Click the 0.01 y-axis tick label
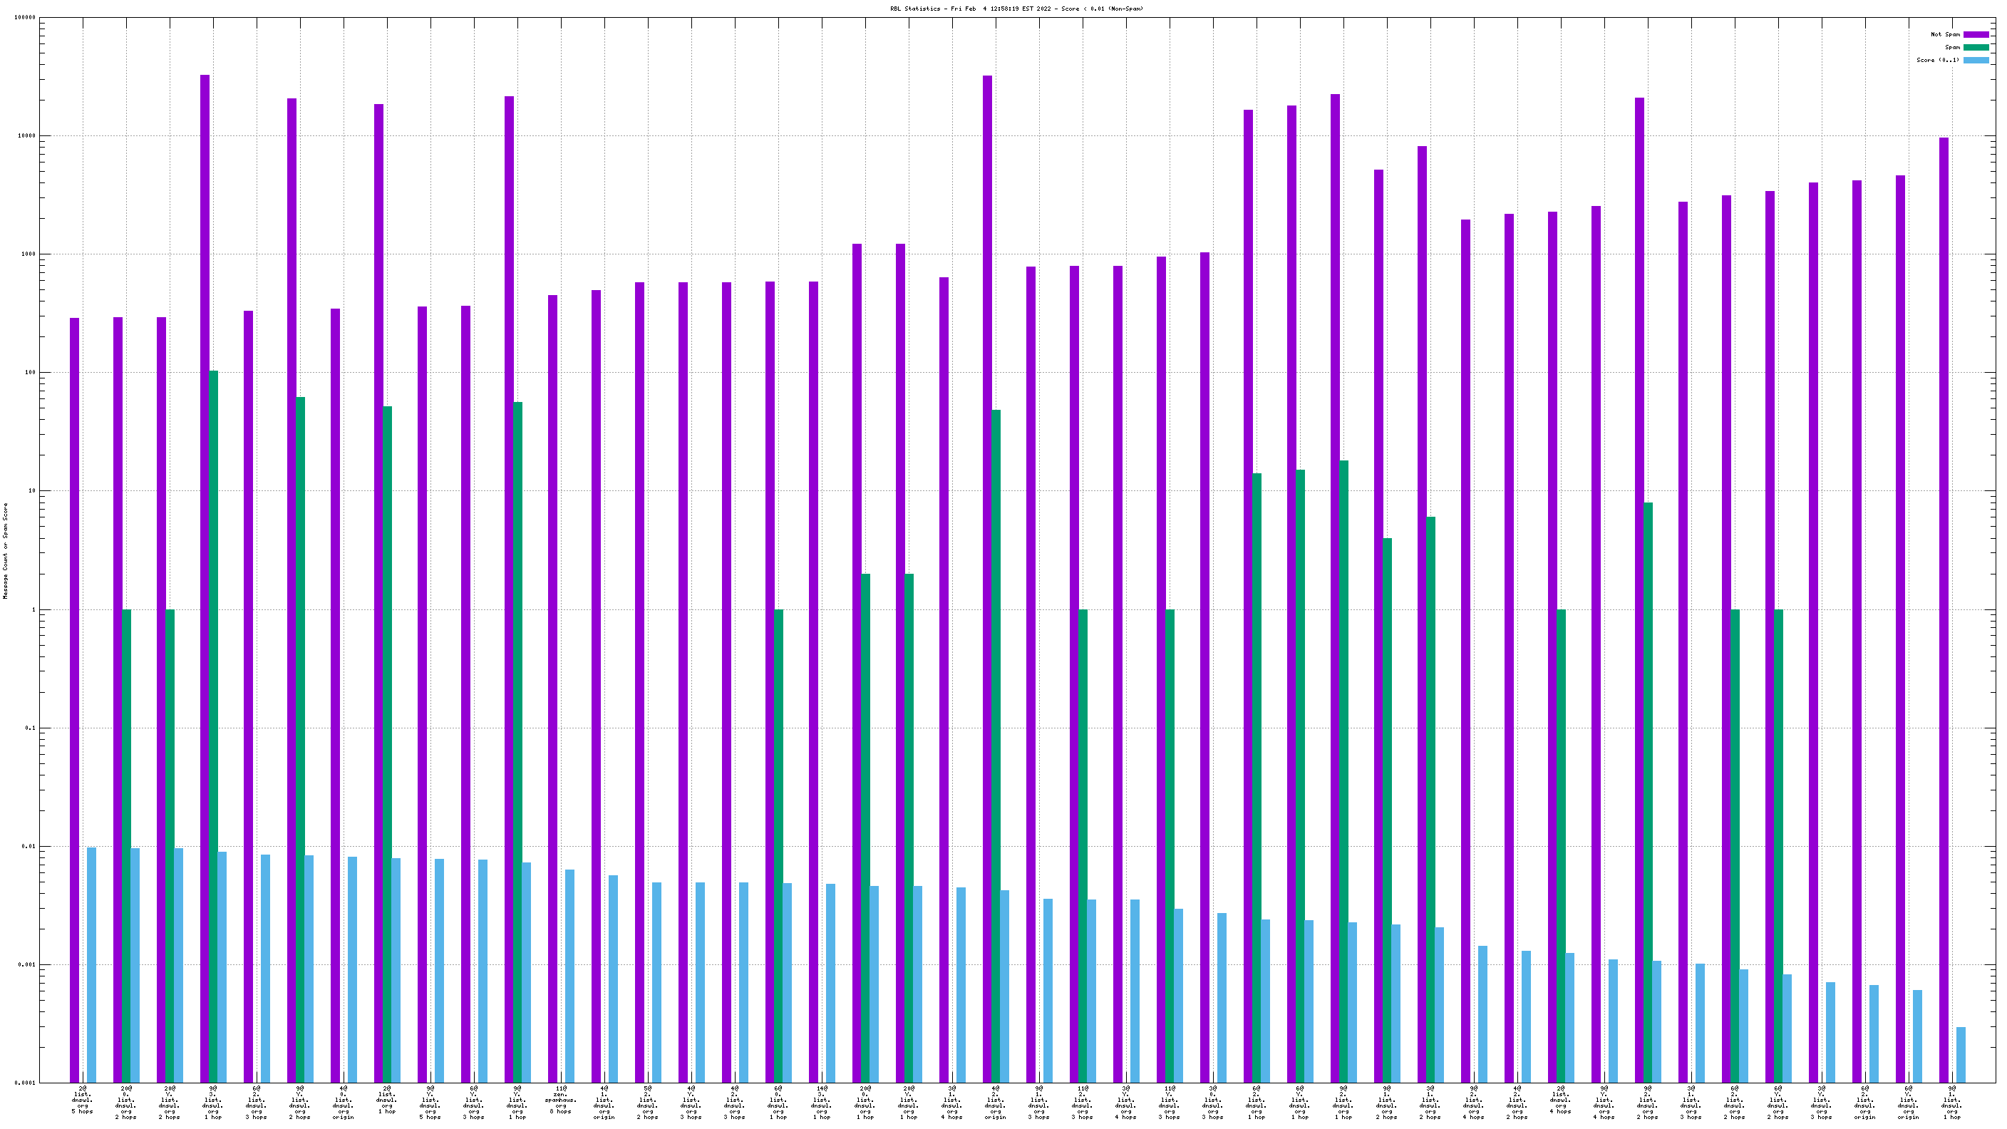 click(29, 846)
